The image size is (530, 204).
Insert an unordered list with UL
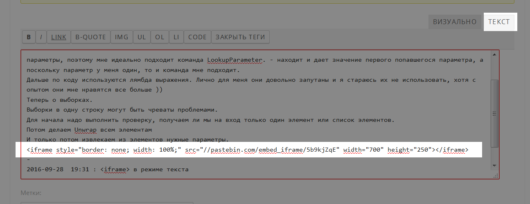(142, 37)
